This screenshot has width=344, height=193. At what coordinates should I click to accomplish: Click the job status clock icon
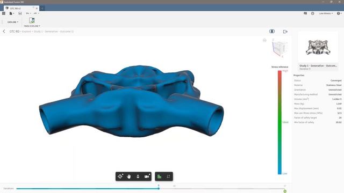point(312,13)
